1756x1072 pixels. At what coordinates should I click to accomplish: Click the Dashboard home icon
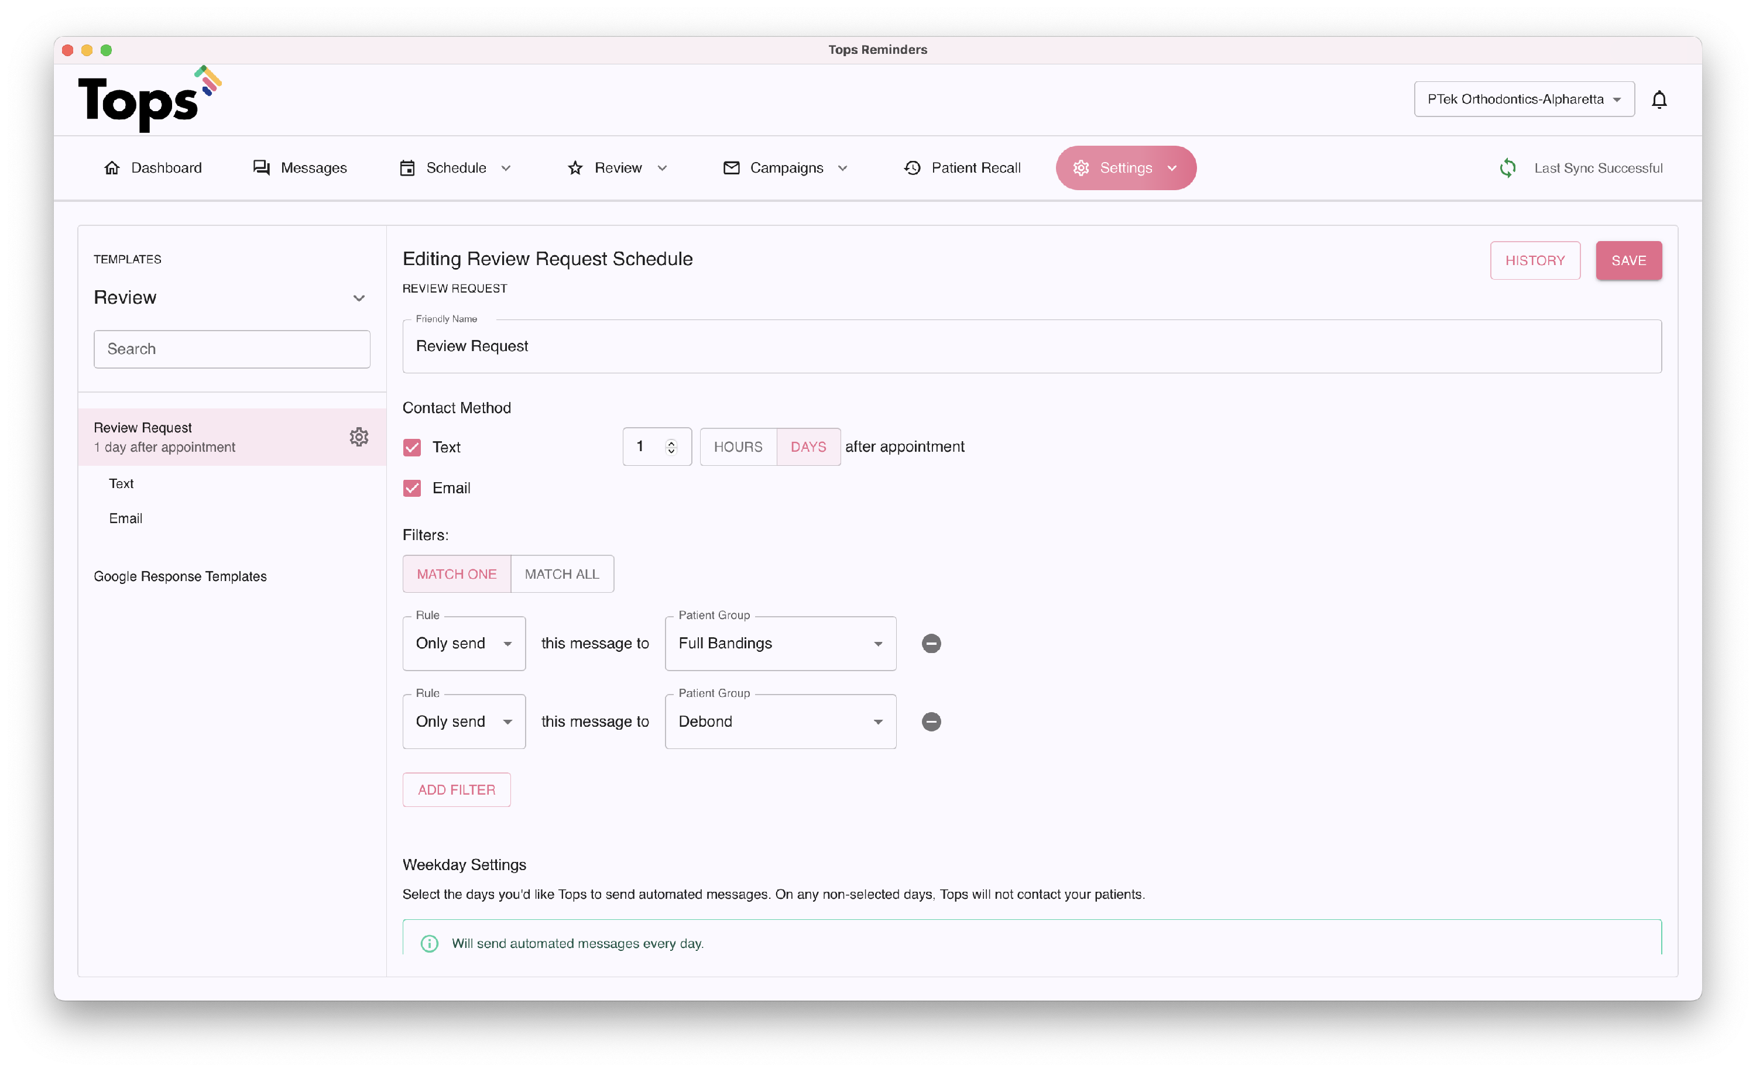click(112, 168)
